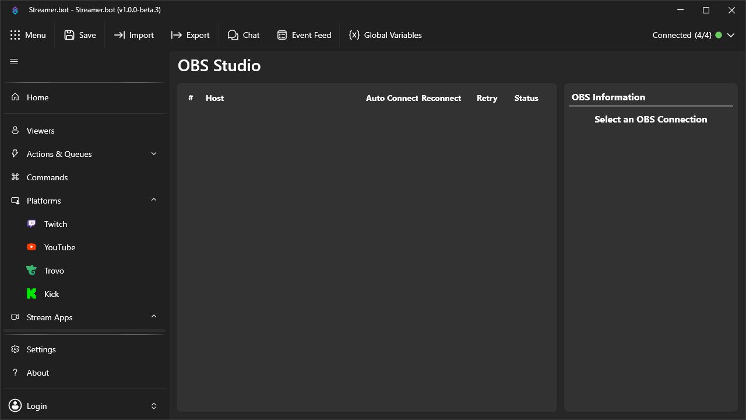Viewport: 746px width, 420px height.
Task: Select the Trovo platform
Action: click(x=55, y=270)
